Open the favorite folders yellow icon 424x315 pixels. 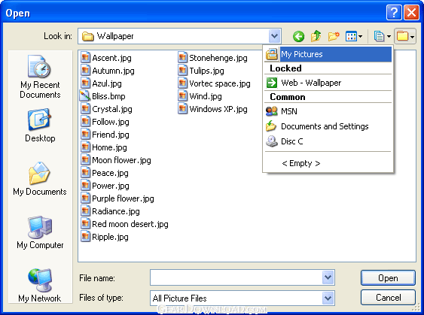pos(405,36)
